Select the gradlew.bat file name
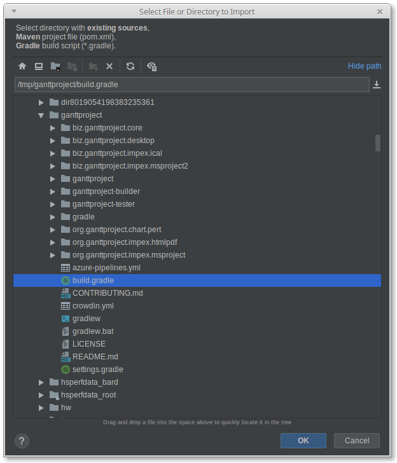Image resolution: width=397 pixels, height=463 pixels. 93,331
